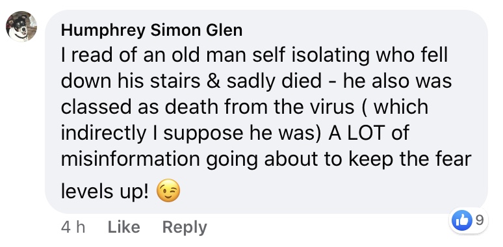Click the first name "Humphrey" in header
This screenshot has width=503, height=247.
click(x=103, y=31)
